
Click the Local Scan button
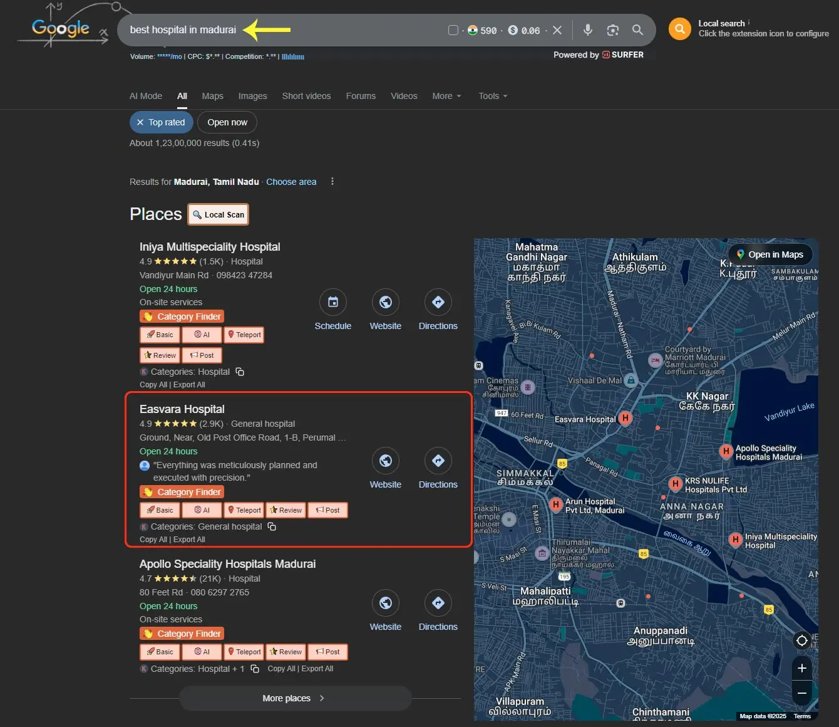pyautogui.click(x=219, y=214)
